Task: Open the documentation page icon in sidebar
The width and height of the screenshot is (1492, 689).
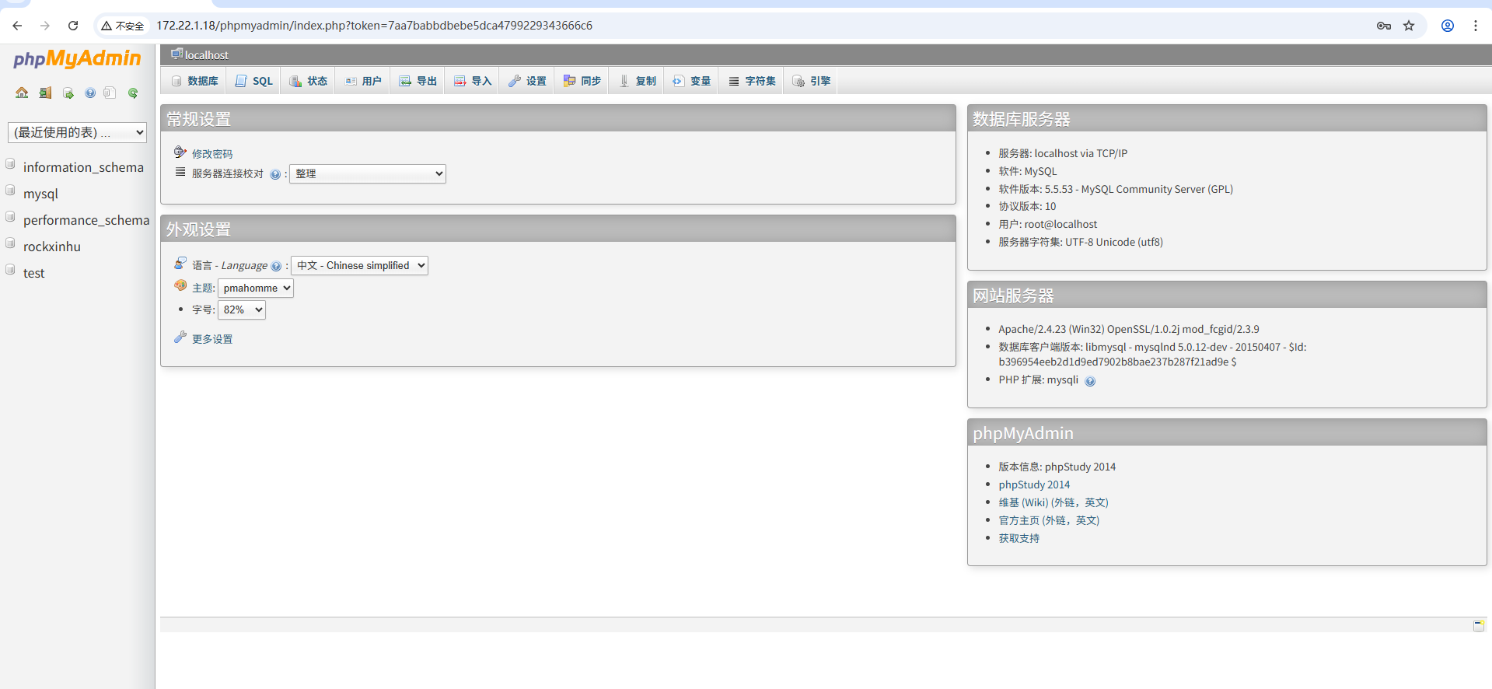Action: 110,93
